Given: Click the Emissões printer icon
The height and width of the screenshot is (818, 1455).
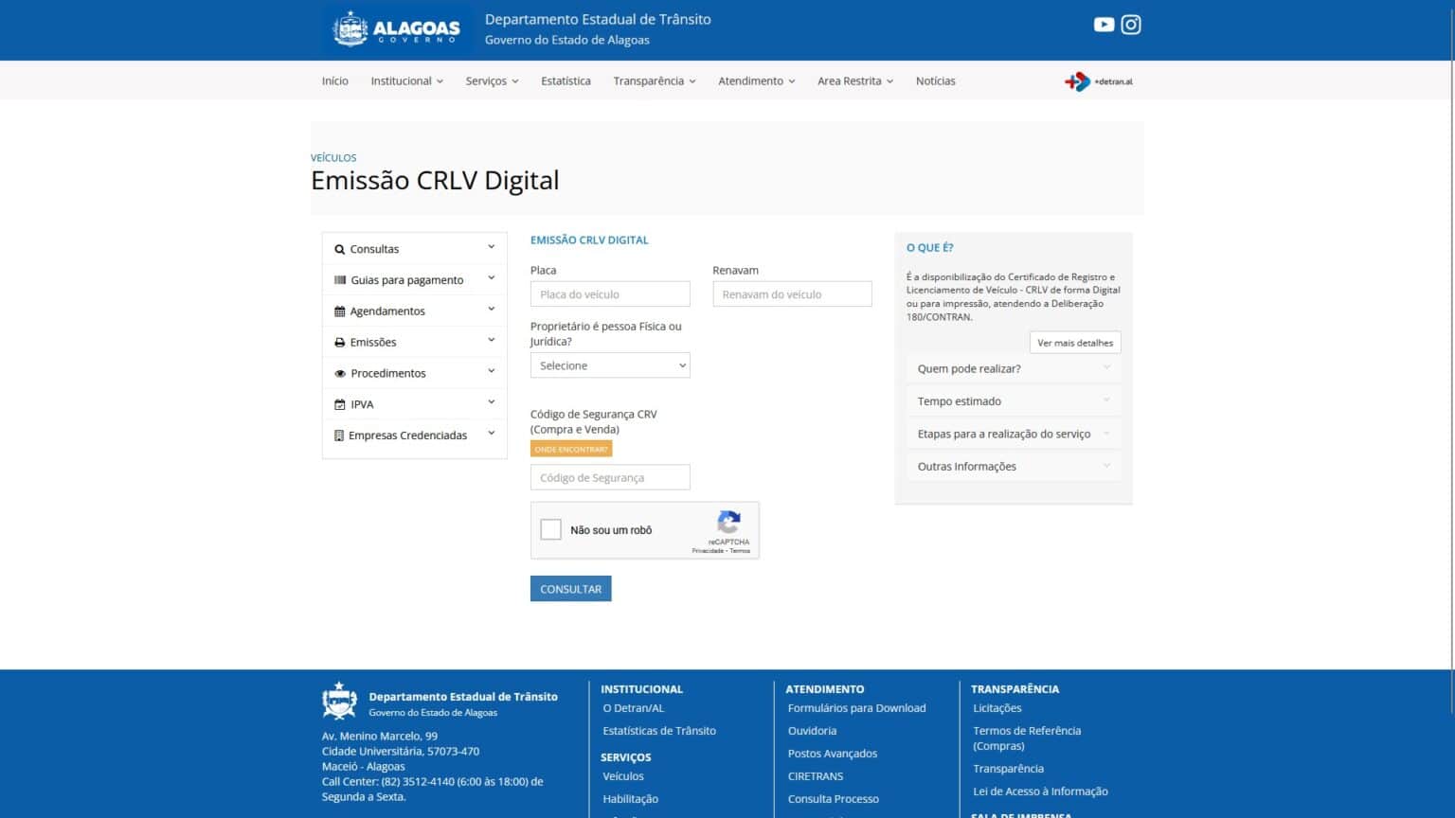Looking at the screenshot, I should tap(340, 342).
